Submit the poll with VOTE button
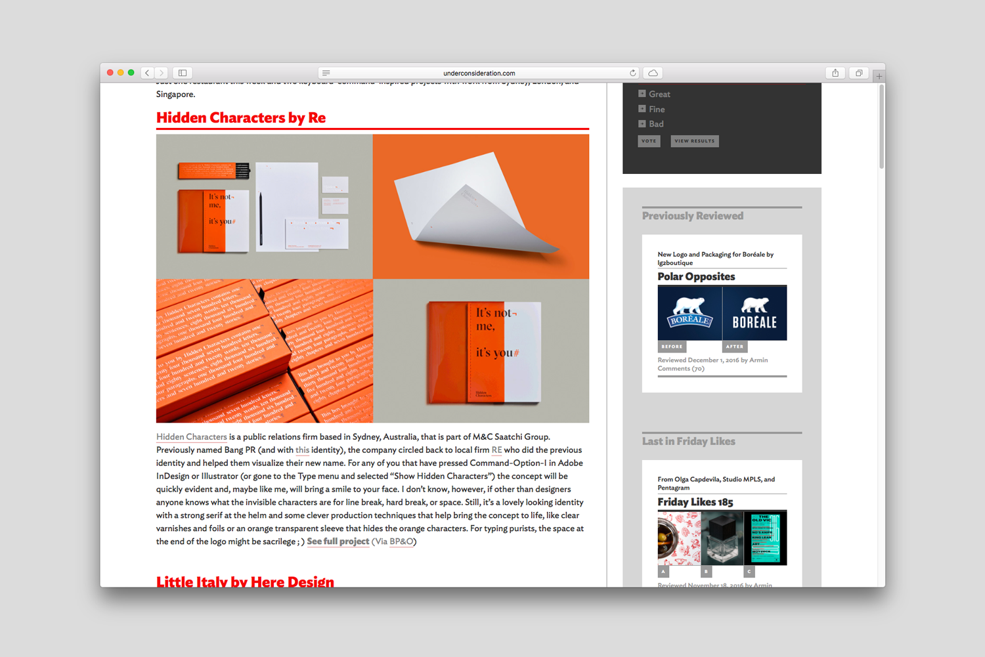The image size is (985, 657). tap(649, 141)
